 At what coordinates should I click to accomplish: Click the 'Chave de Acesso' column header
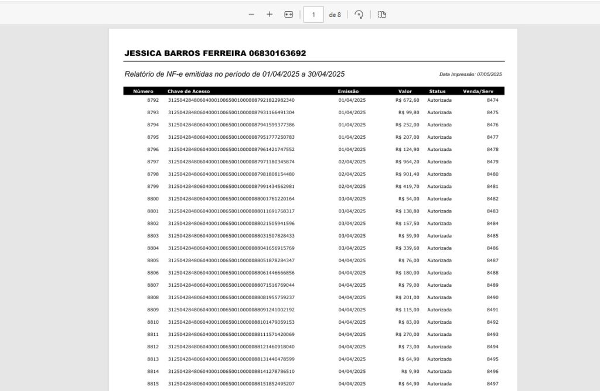(189, 91)
